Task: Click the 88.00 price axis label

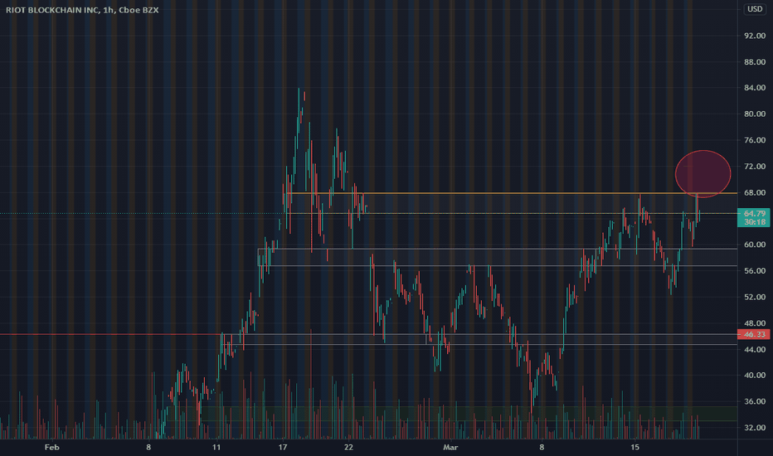Action: (755, 61)
